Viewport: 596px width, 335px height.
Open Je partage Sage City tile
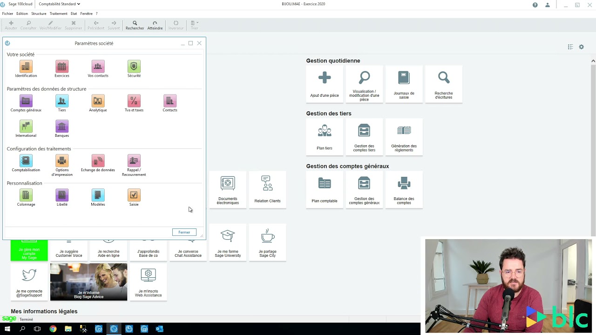pyautogui.click(x=267, y=242)
